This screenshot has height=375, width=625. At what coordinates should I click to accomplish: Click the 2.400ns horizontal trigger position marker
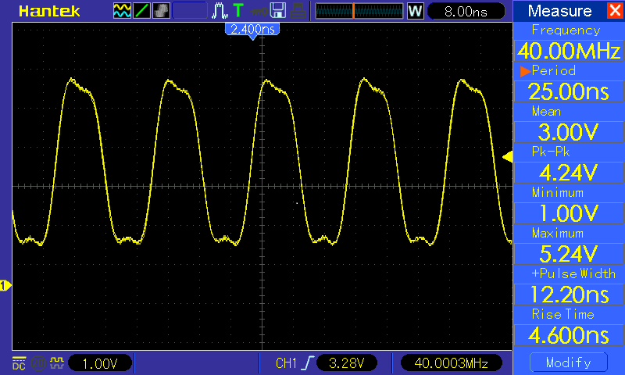pyautogui.click(x=252, y=29)
